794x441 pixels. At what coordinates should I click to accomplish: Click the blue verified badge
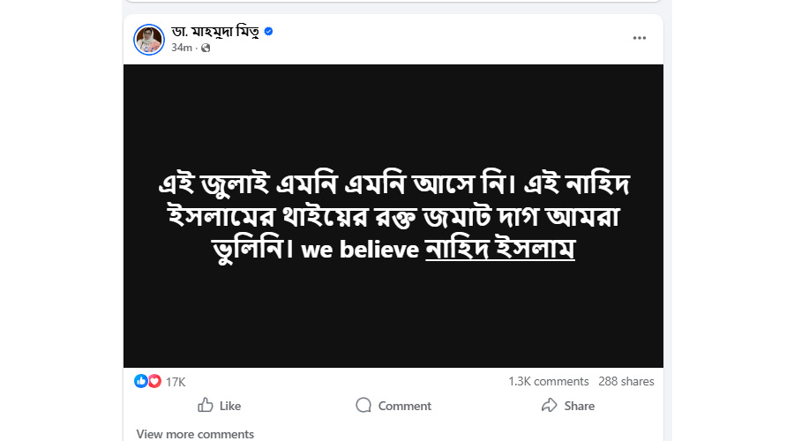pos(269,32)
